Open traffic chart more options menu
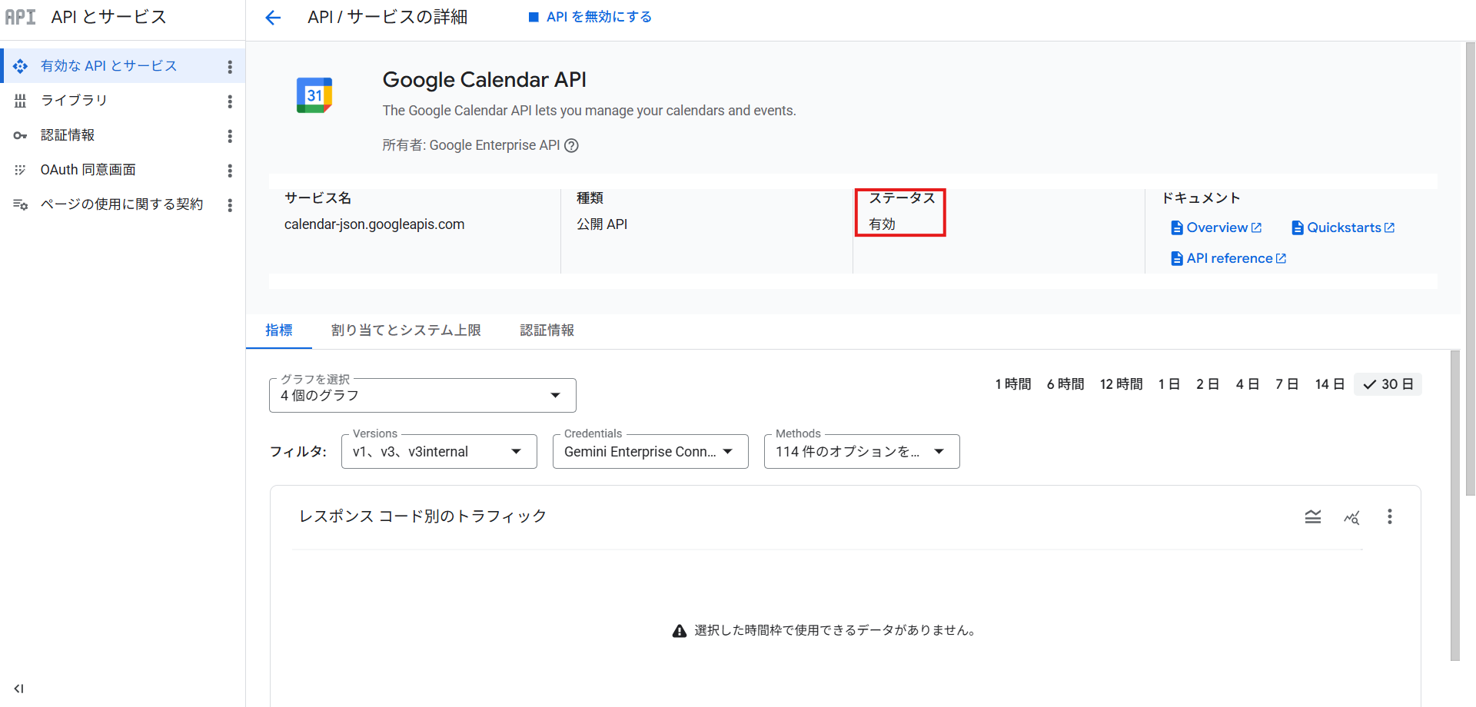 pos(1389,516)
